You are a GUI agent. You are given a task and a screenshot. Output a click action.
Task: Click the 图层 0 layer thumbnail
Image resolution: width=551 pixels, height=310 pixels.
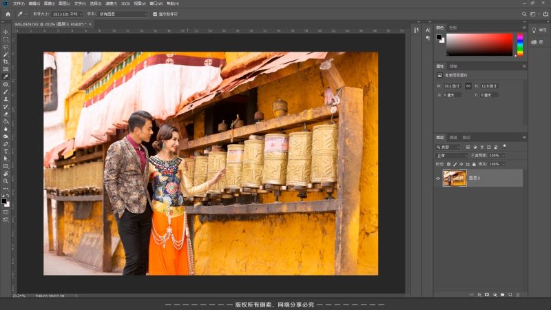[455, 178]
